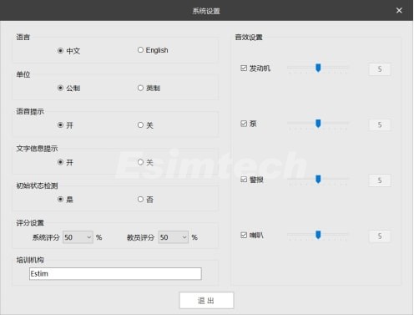Click the 泵 volume value box
This screenshot has height=315, width=414.
point(380,124)
